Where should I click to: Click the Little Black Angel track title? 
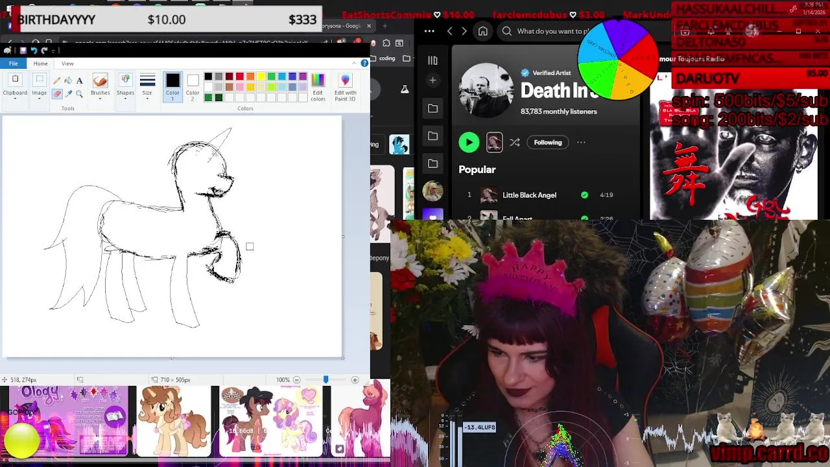point(529,195)
